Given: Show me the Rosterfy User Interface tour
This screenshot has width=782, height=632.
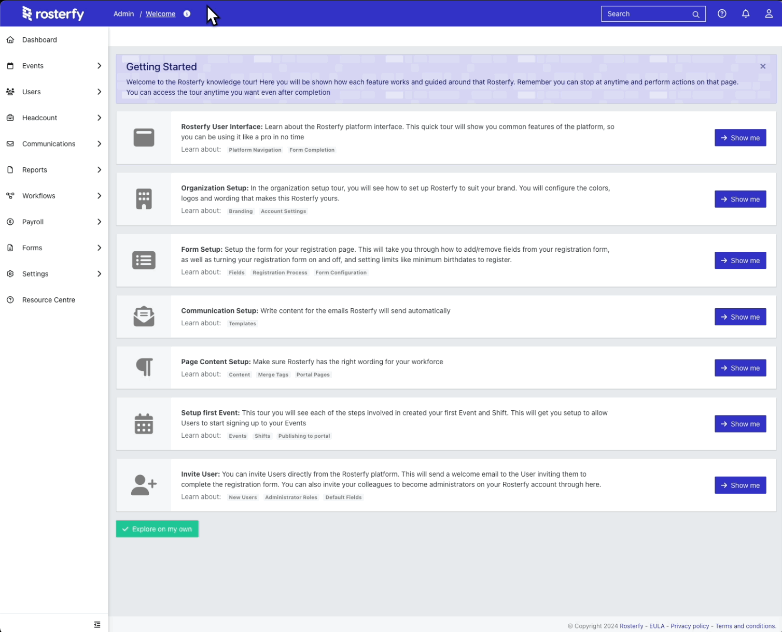Looking at the screenshot, I should pyautogui.click(x=740, y=138).
